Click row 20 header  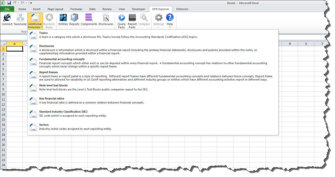click(x=3, y=145)
